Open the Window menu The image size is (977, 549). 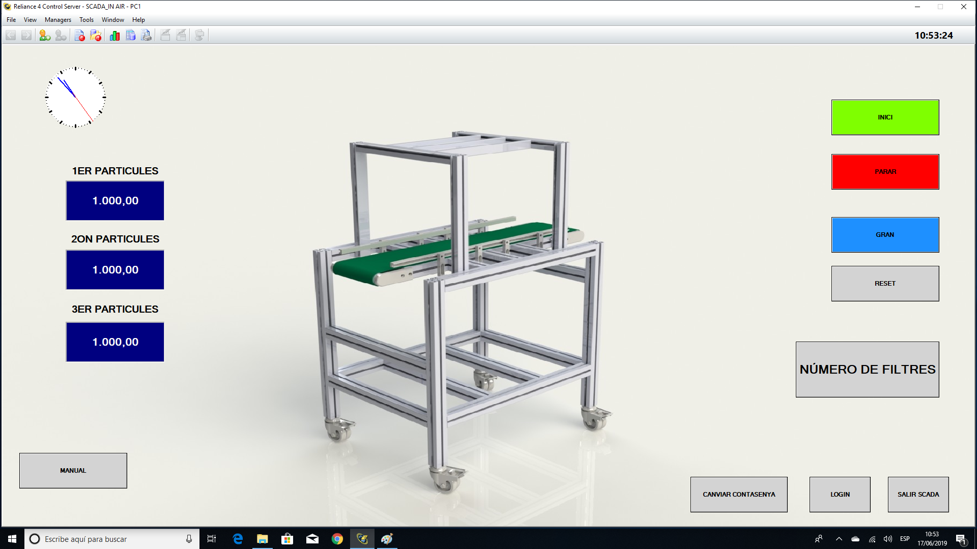[112, 20]
